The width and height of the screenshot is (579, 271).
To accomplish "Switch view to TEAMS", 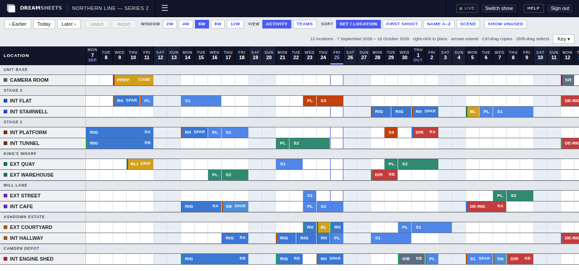I will click(305, 24).
